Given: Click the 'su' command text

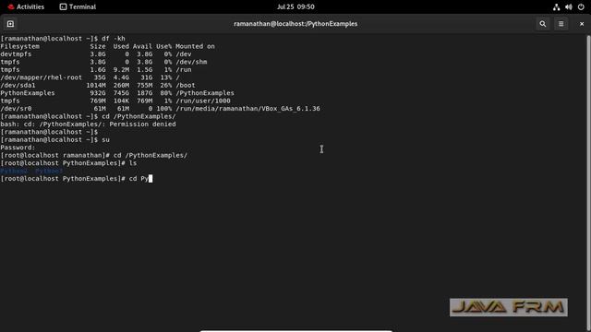Looking at the screenshot, I should coord(105,139).
